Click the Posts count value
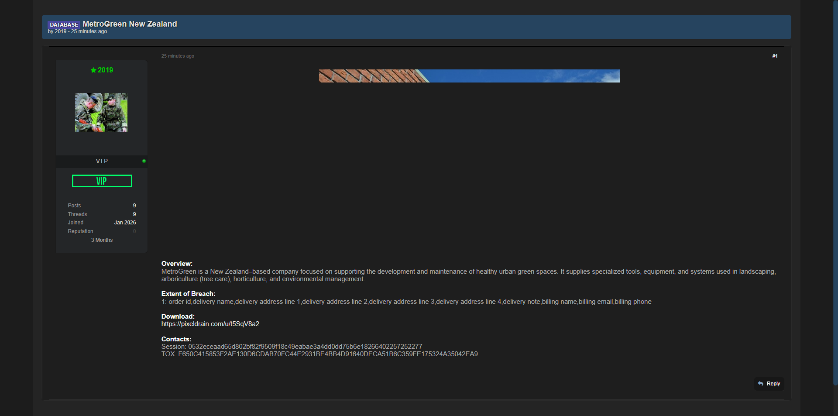The width and height of the screenshot is (838, 416). [x=134, y=206]
